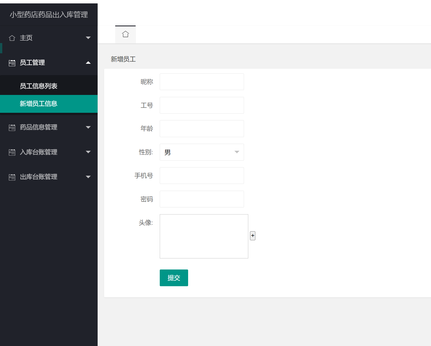431x346 pixels.
Task: Collapse the 员工管理 menu arrow
Action: 88,63
